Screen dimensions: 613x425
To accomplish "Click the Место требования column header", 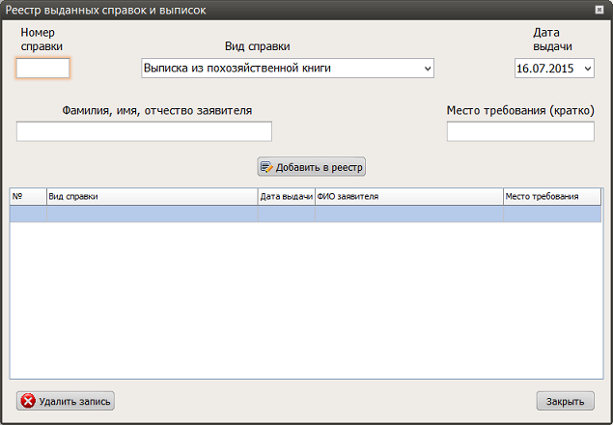I will [x=552, y=196].
